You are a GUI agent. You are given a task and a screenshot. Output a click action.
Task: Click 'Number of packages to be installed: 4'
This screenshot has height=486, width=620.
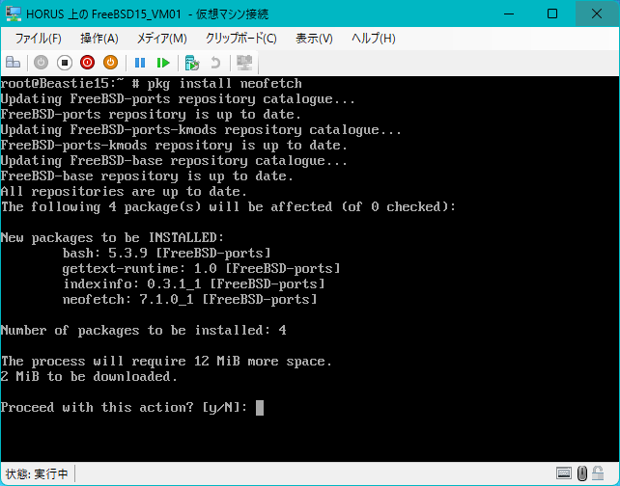coord(144,331)
